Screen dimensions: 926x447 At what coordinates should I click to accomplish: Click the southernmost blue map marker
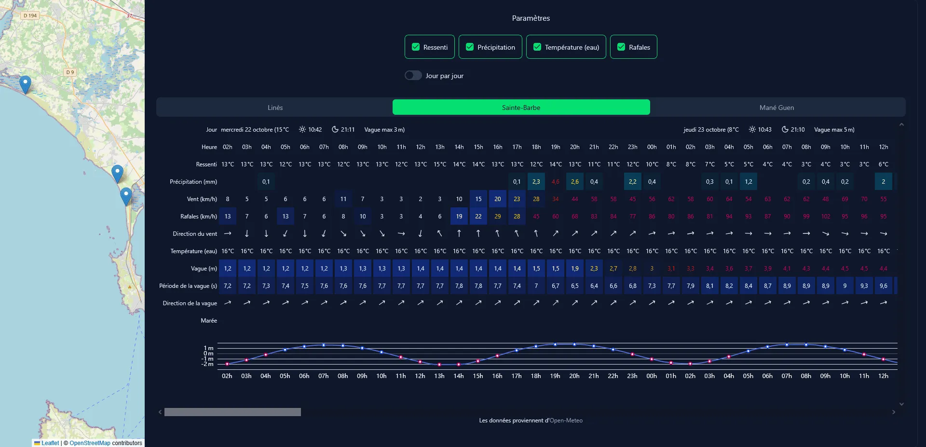126,196
